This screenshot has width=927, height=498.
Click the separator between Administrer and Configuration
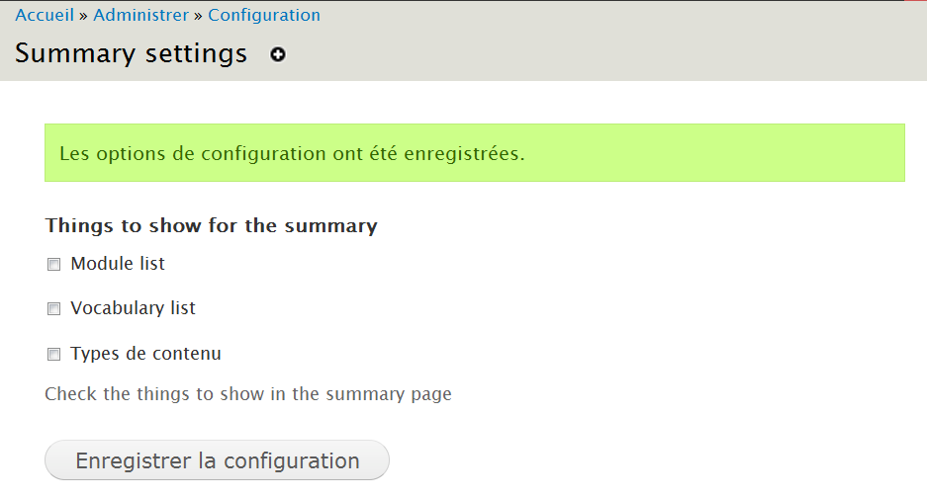[199, 15]
